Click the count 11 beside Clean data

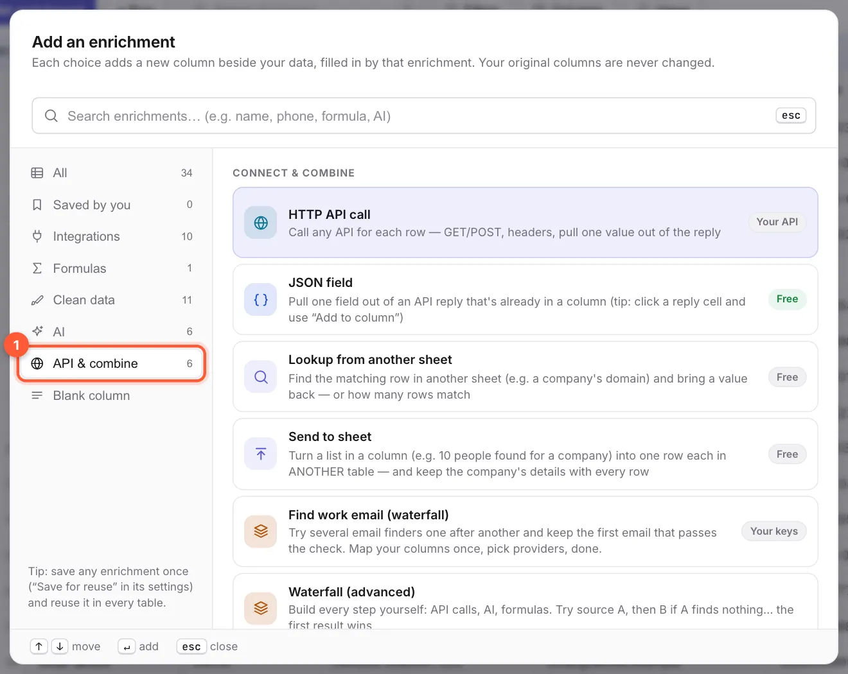click(187, 300)
